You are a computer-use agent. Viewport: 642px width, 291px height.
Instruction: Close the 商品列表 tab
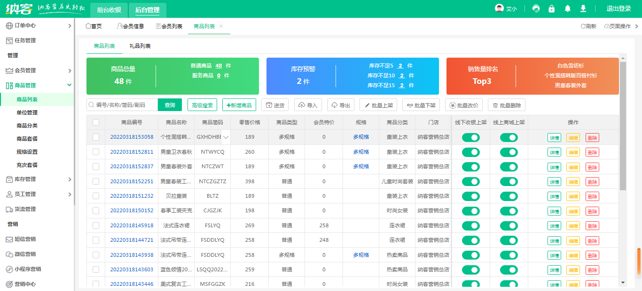pos(221,26)
